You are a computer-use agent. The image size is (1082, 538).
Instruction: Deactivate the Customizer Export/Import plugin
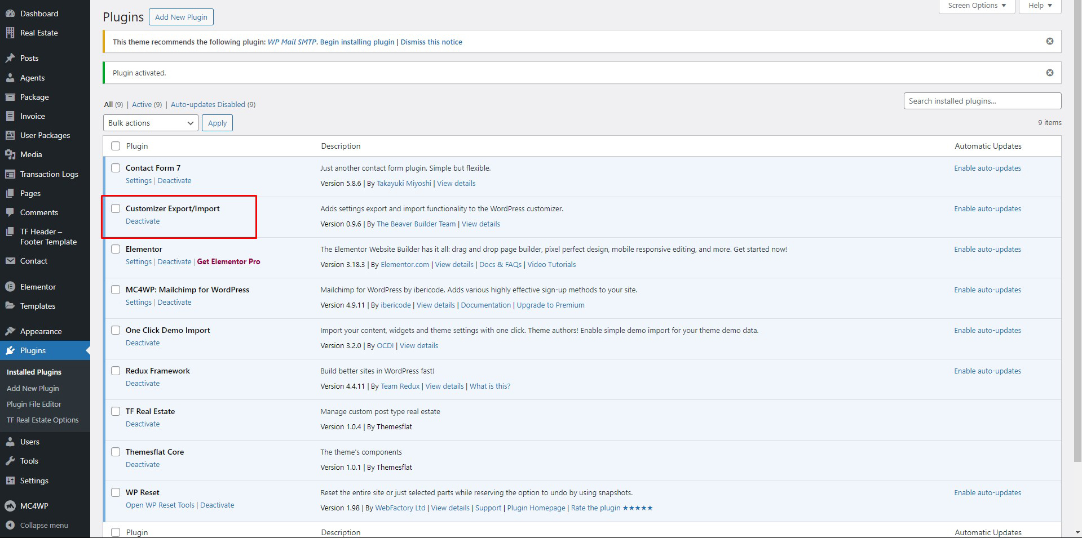click(x=143, y=221)
